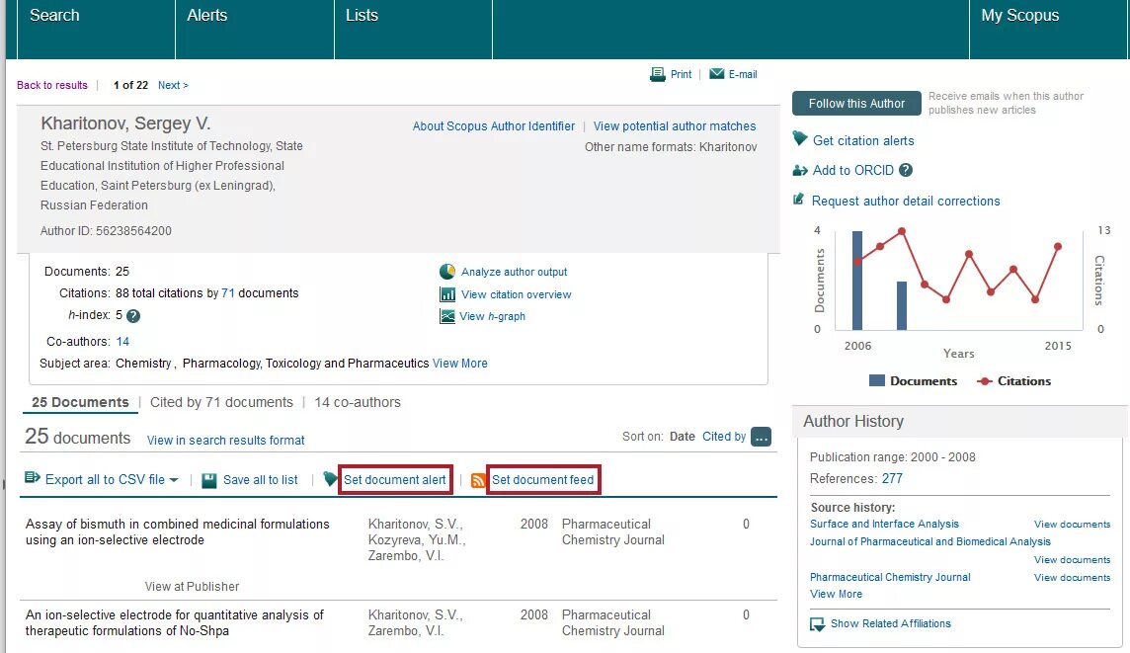1130x653 pixels.
Task: Open the sort options ellipsis next to Cited by
Action: tap(761, 436)
